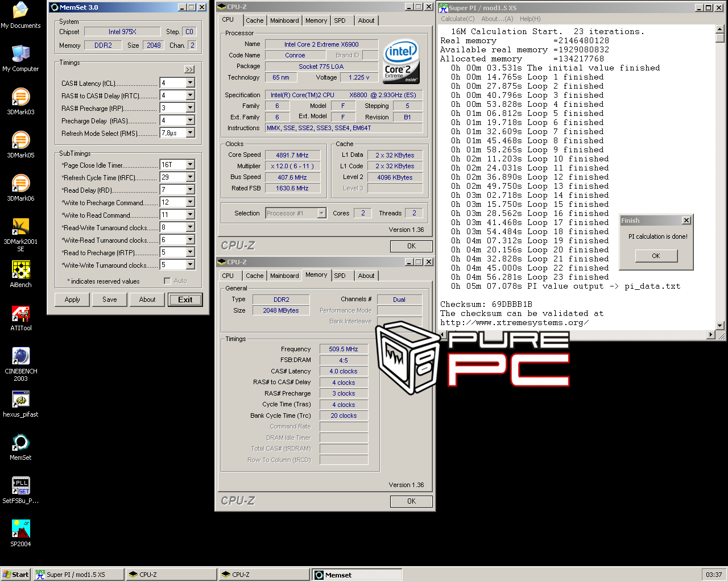Image resolution: width=728 pixels, height=582 pixels.
Task: Click Save in MemSet
Action: (x=110, y=300)
